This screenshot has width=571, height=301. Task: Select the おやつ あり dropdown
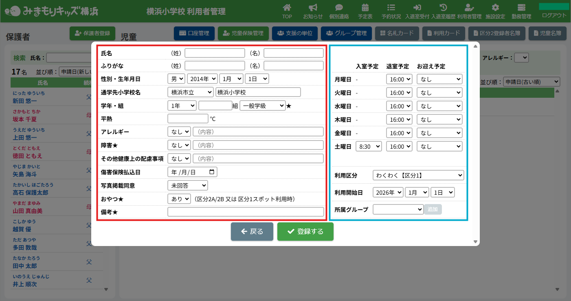pyautogui.click(x=179, y=199)
